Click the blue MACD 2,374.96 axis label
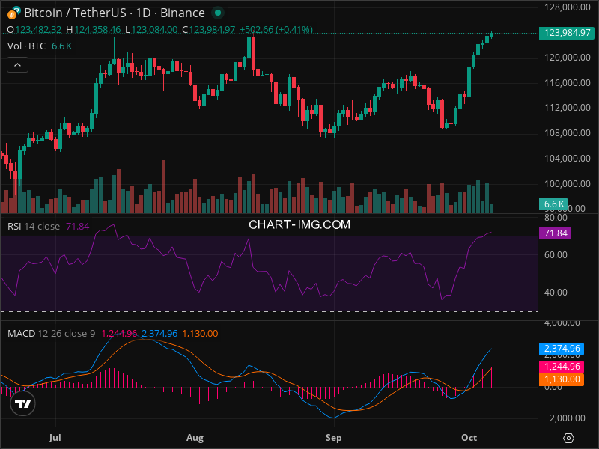The height and width of the screenshot is (449, 599). point(560,349)
